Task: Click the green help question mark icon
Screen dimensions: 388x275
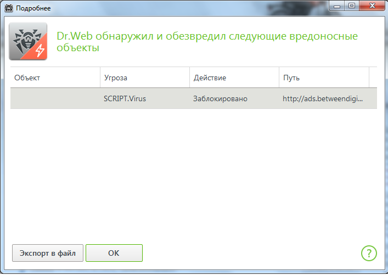Action: coord(369,253)
